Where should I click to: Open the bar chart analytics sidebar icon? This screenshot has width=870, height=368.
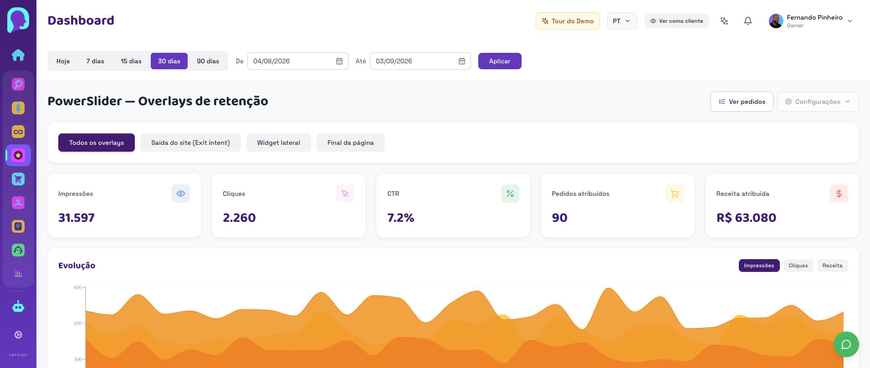(18, 274)
